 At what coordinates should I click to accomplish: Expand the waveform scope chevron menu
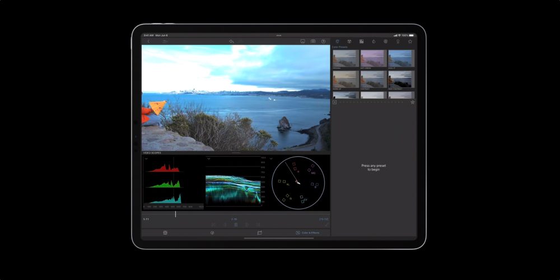[x=208, y=159]
